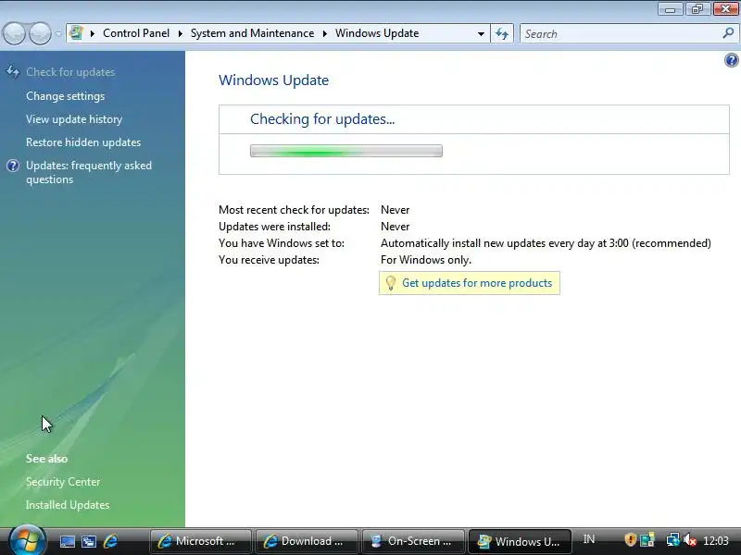Open System and Maintenance breadcrumb

click(252, 33)
